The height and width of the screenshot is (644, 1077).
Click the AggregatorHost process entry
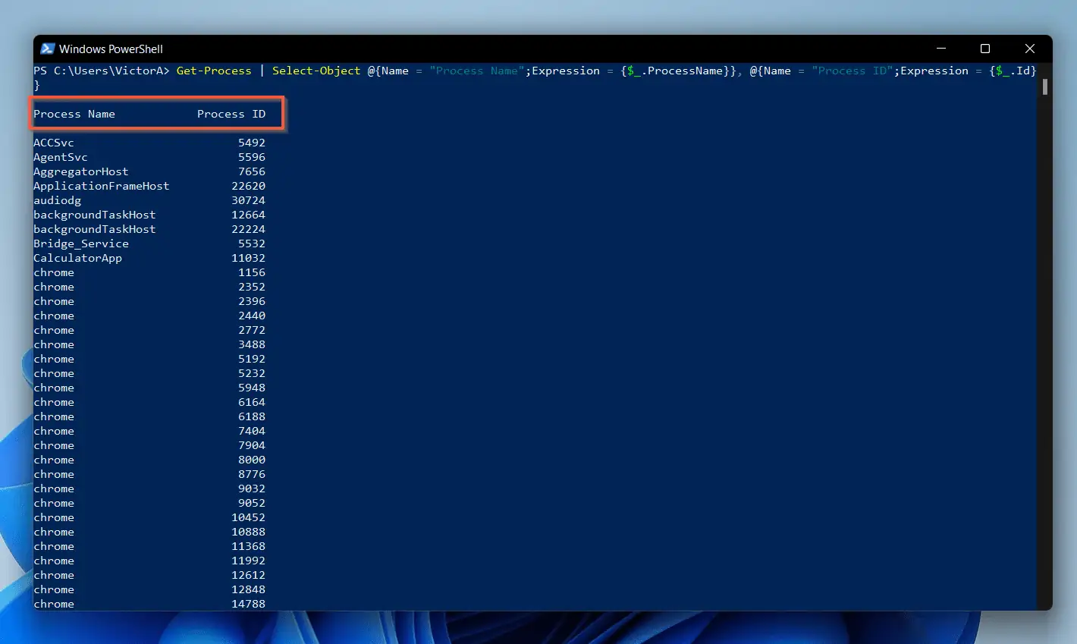81,171
